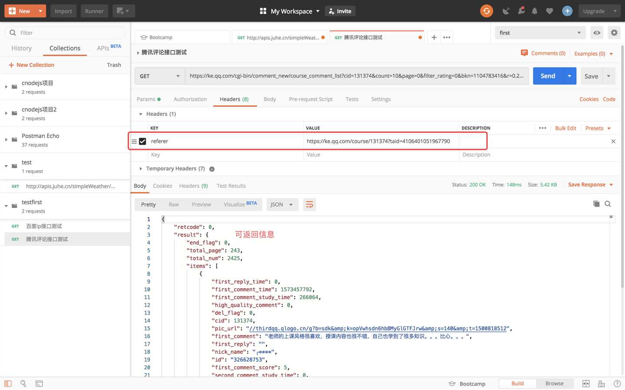Click the blue user avatar icon
Viewport: 625px width, 390px height.
[x=567, y=11]
